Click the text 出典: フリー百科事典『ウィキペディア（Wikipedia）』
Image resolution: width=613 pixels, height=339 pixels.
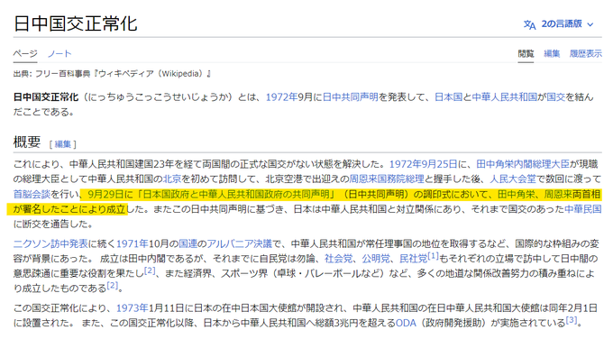pos(112,74)
